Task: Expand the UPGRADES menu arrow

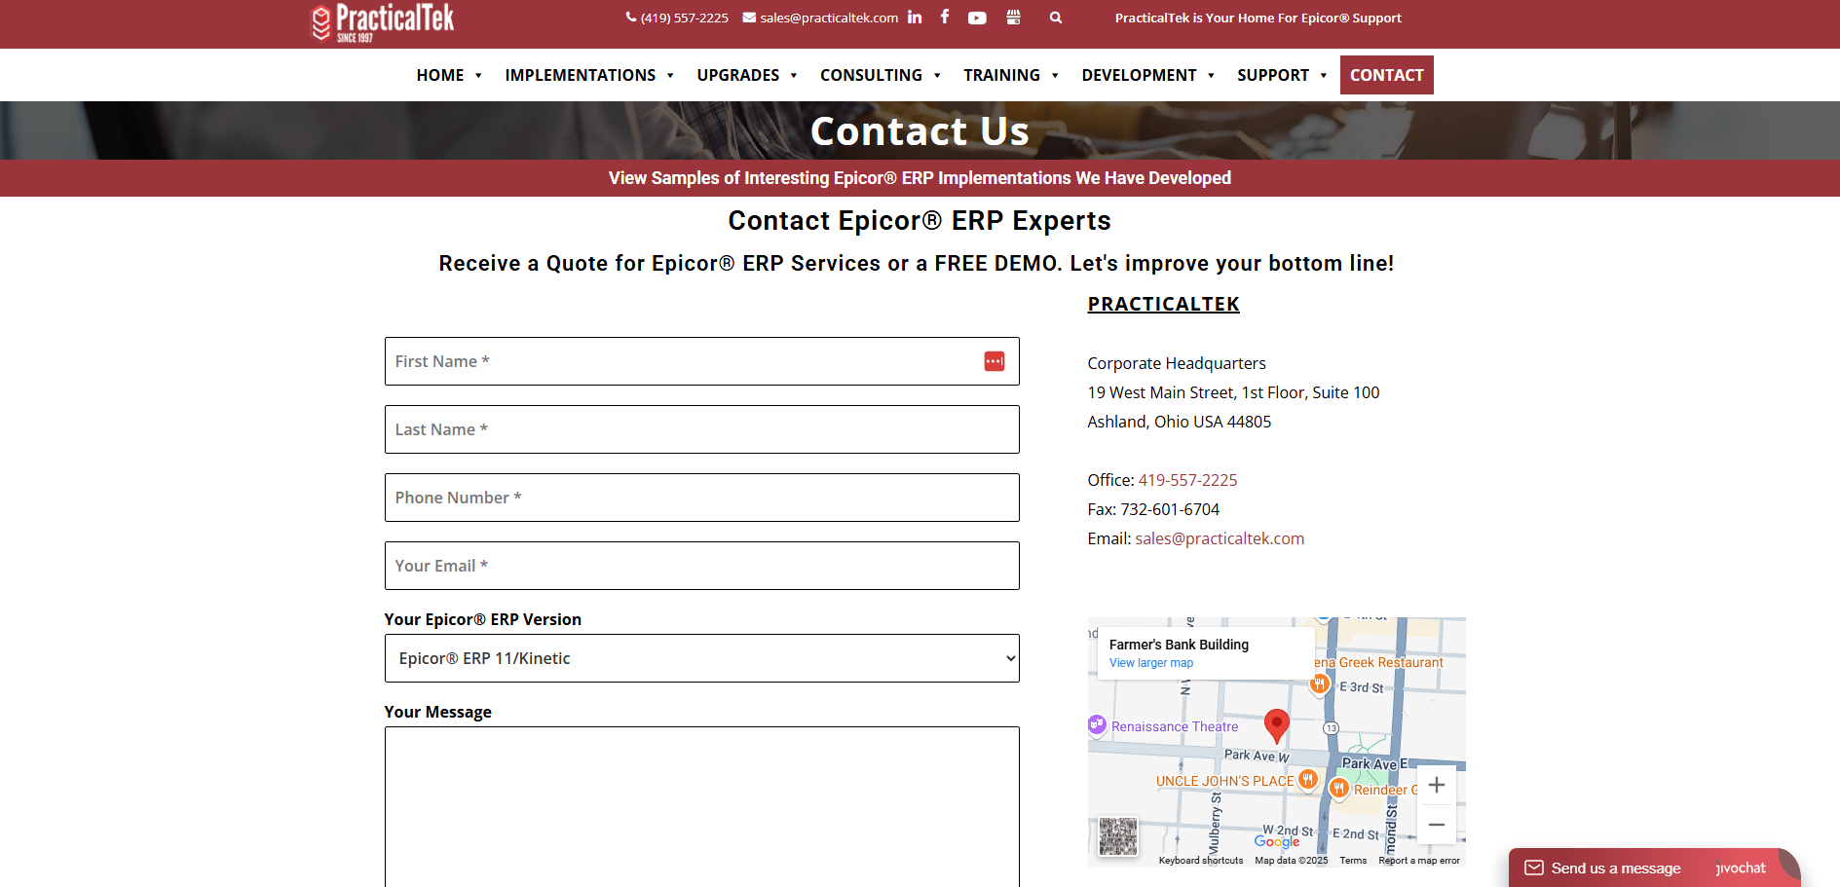Action: coord(794,75)
